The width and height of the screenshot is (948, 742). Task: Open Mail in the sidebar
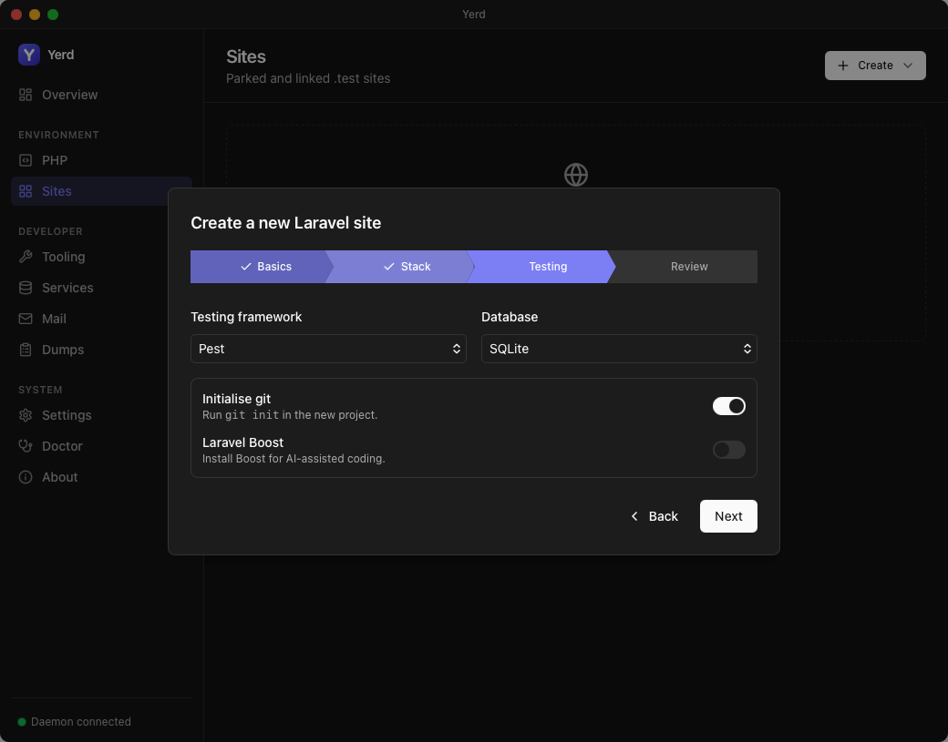pyautogui.click(x=101, y=319)
